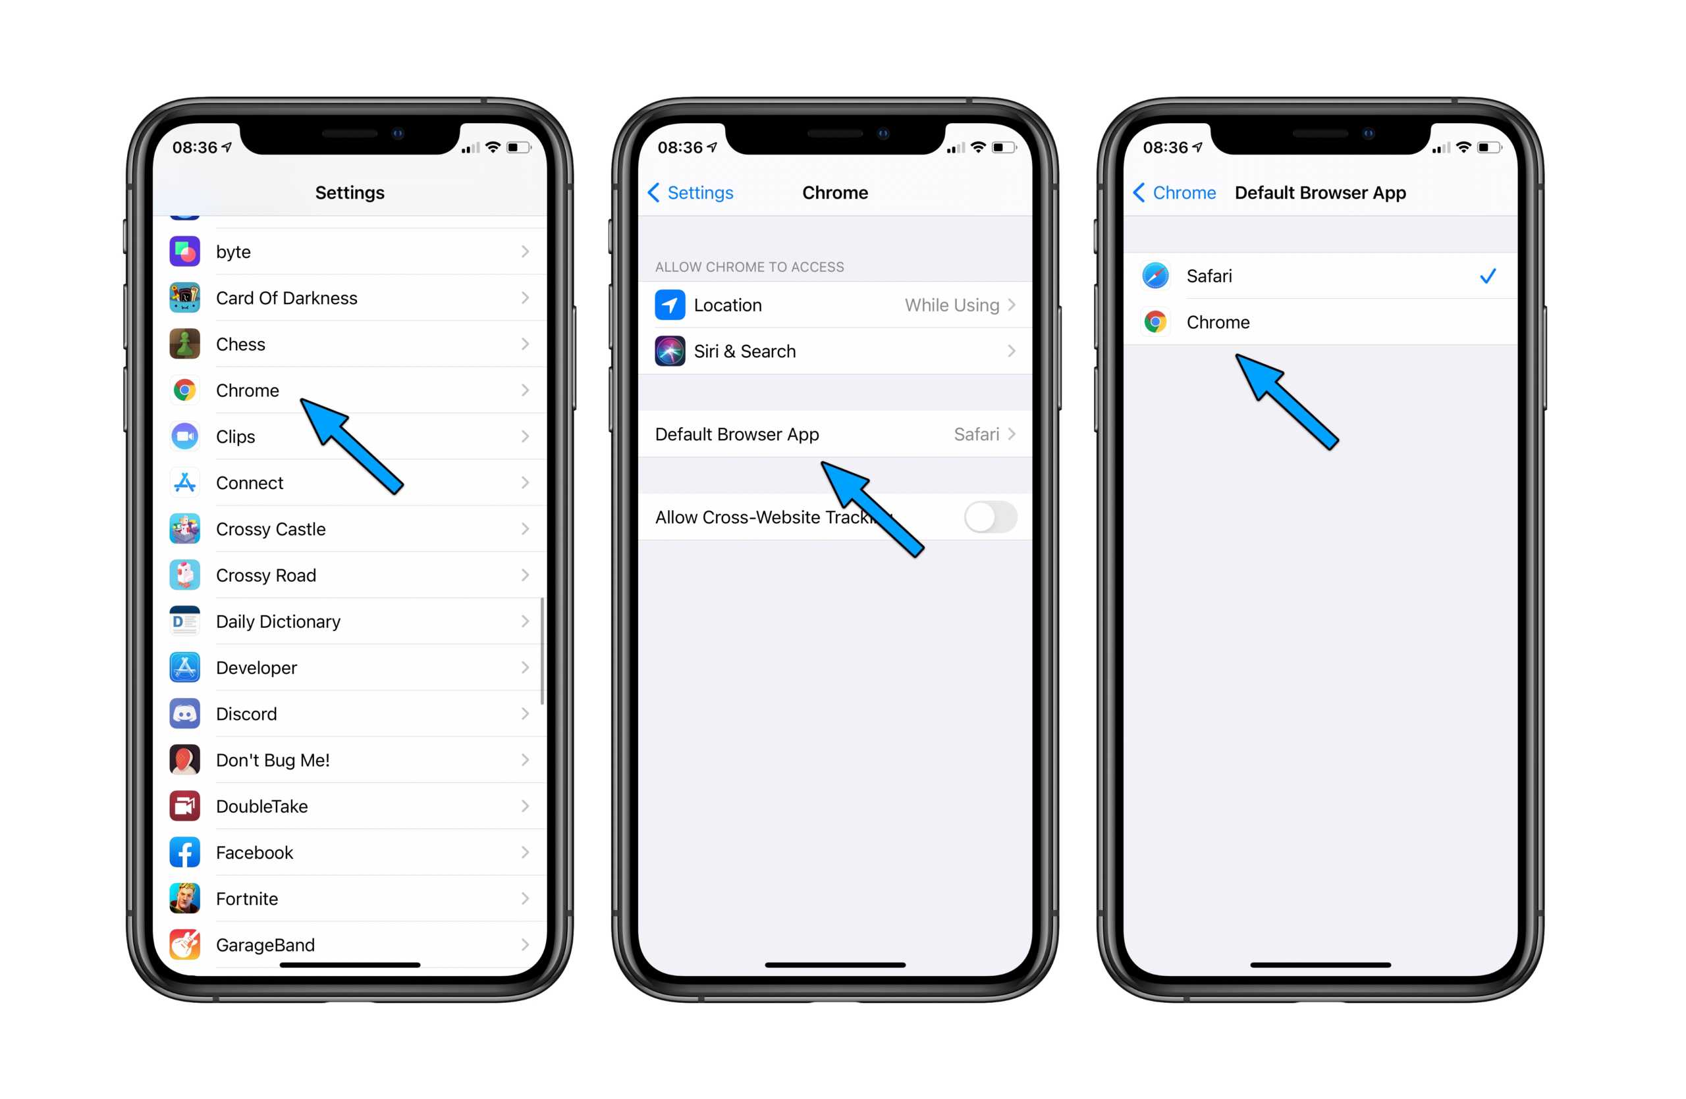Expand Default Browser App dropdown
This screenshot has height=1099, width=1686.
(842, 435)
